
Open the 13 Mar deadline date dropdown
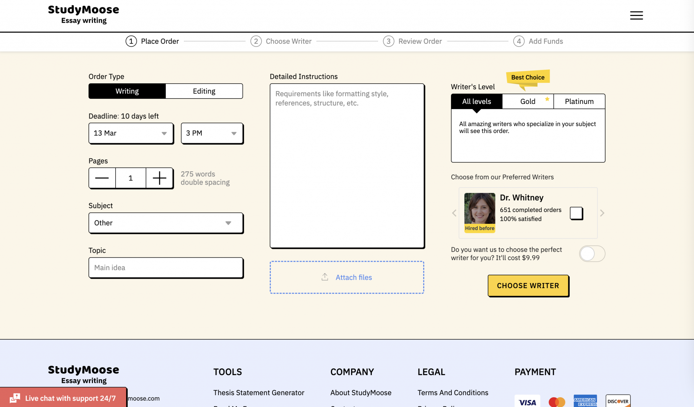[131, 133]
